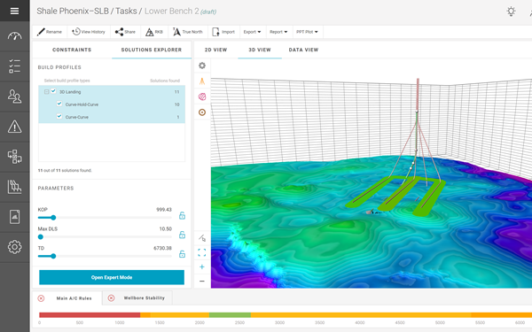Click the KOP value 999.43

pos(164,210)
